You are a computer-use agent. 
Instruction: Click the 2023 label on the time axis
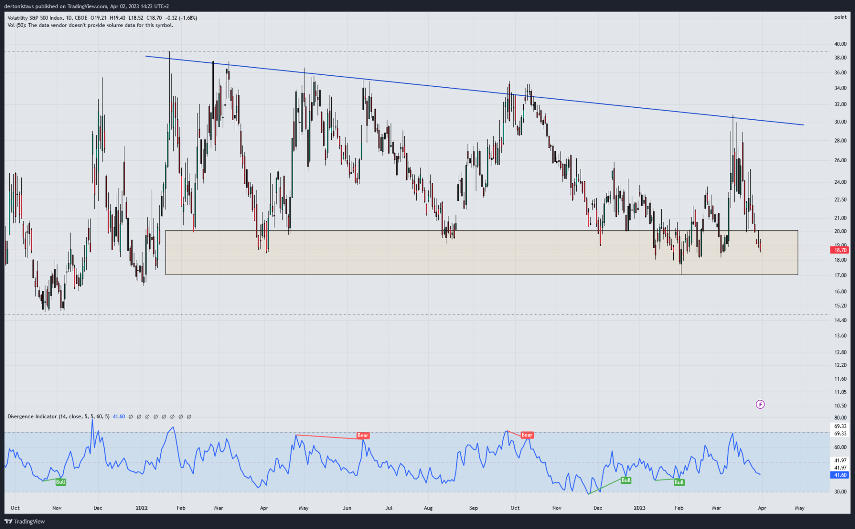click(x=639, y=508)
